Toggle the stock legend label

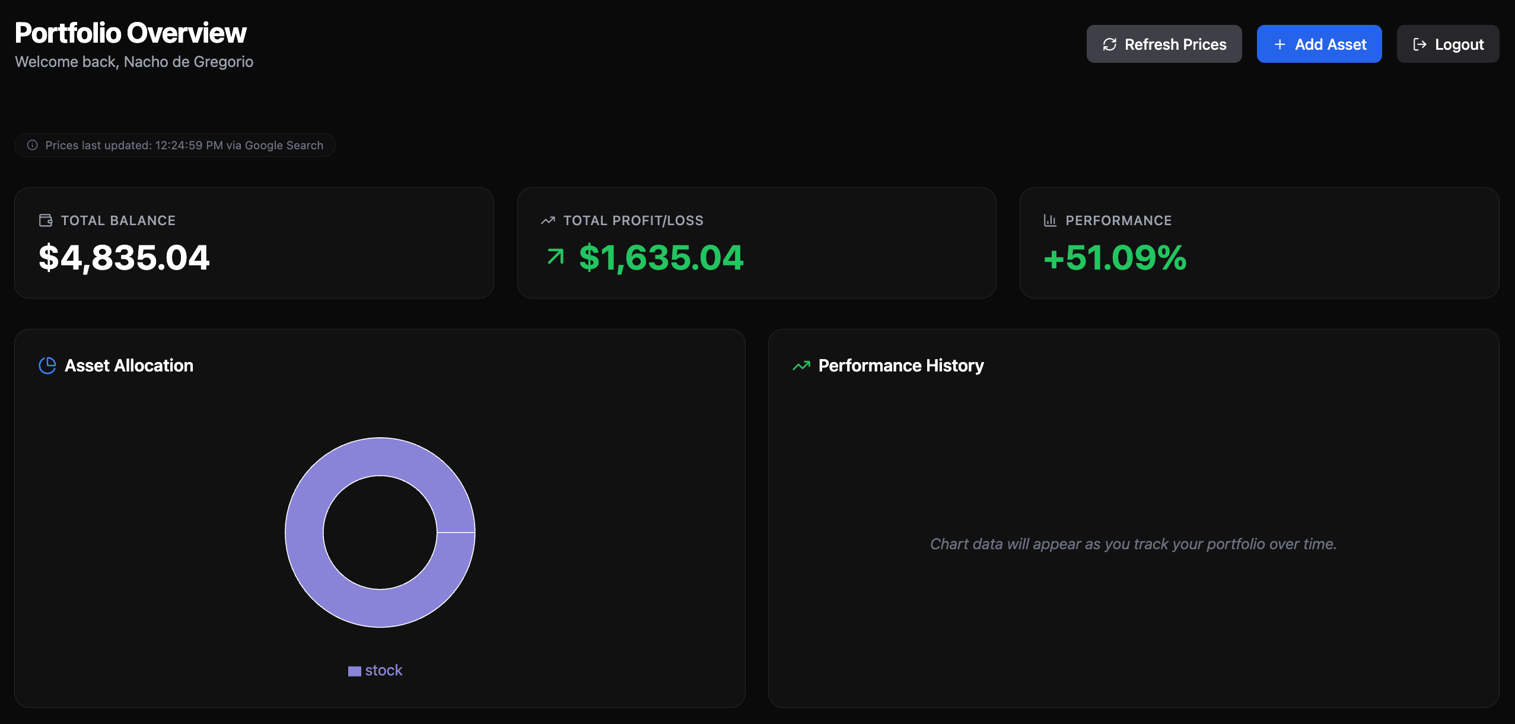(x=384, y=671)
